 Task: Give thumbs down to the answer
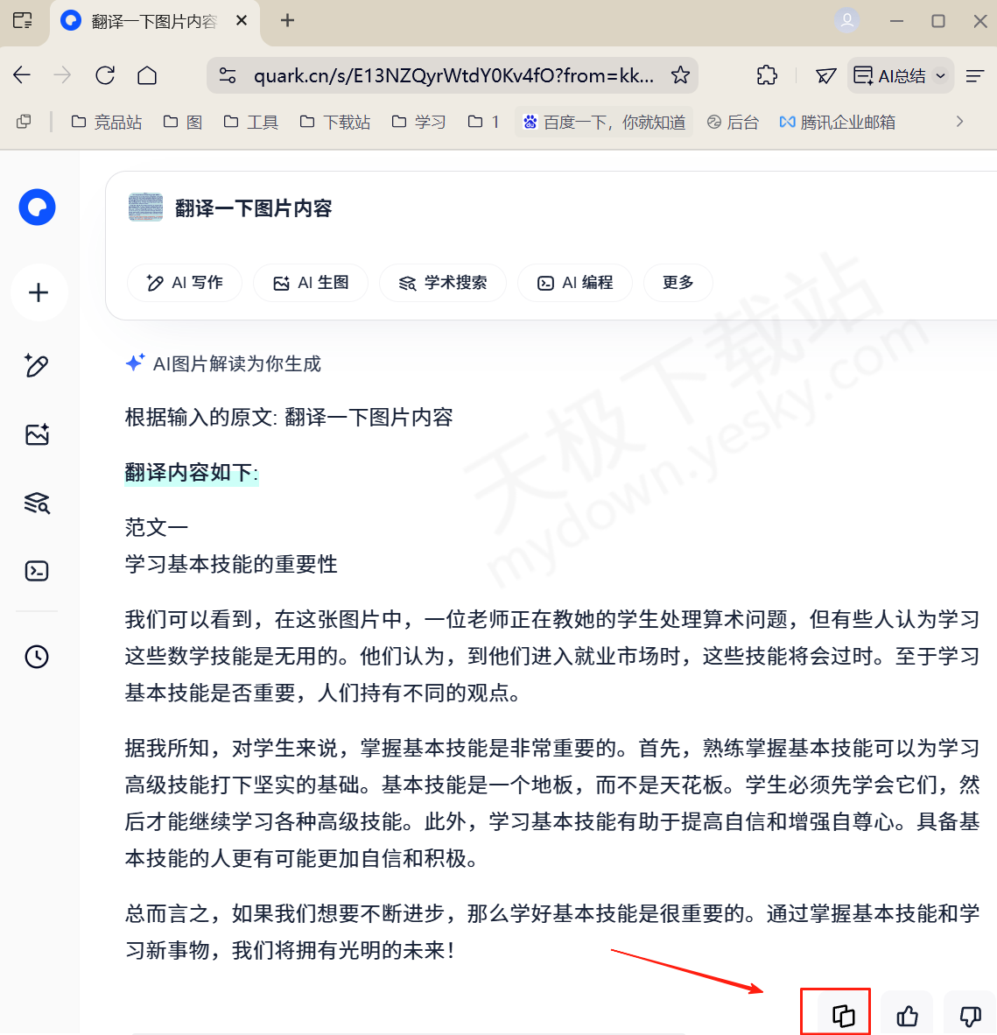point(970,1015)
